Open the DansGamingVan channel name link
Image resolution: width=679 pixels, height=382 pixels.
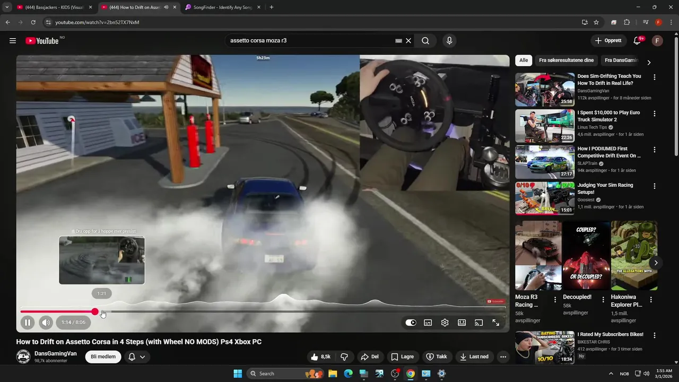[x=56, y=353]
